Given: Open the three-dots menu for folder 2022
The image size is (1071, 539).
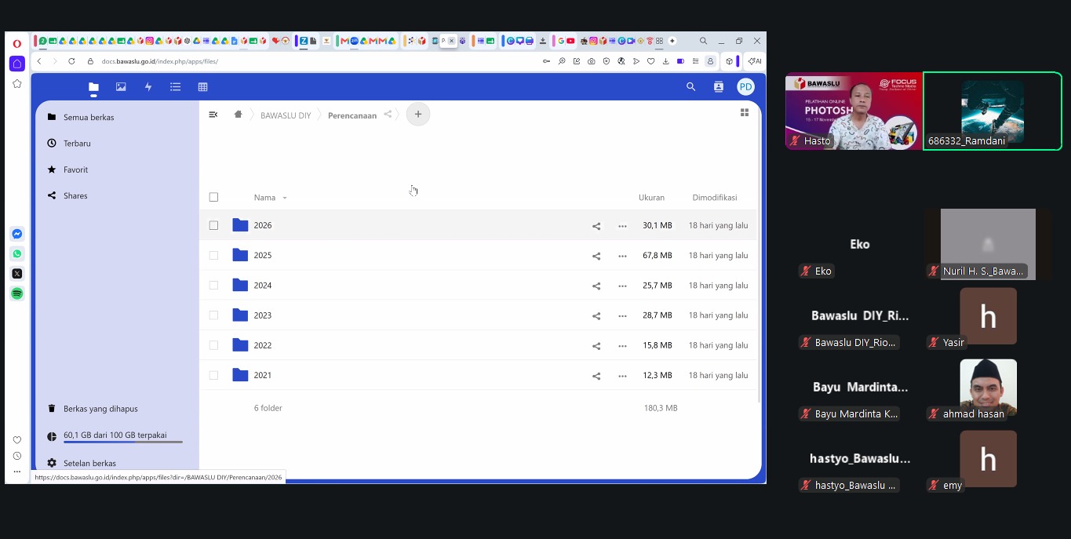Looking at the screenshot, I should tap(622, 346).
